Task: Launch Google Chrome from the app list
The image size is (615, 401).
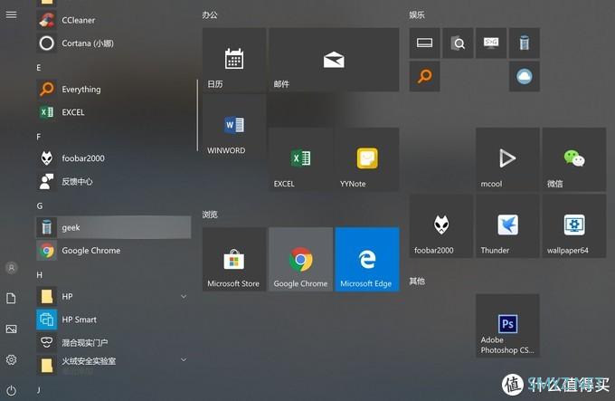Action: (x=114, y=251)
